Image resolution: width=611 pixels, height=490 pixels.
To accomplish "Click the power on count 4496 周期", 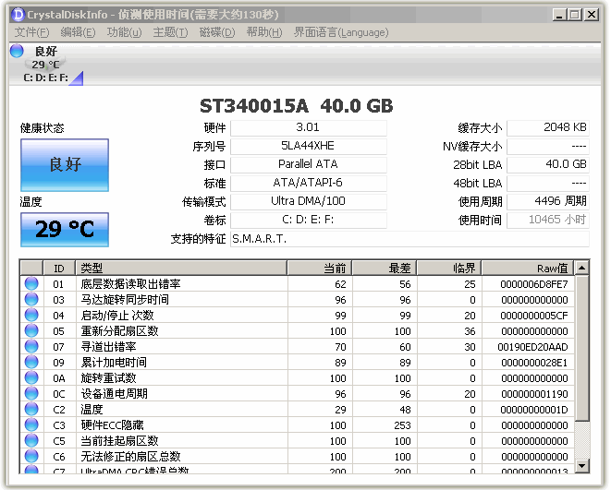I will tap(548, 201).
